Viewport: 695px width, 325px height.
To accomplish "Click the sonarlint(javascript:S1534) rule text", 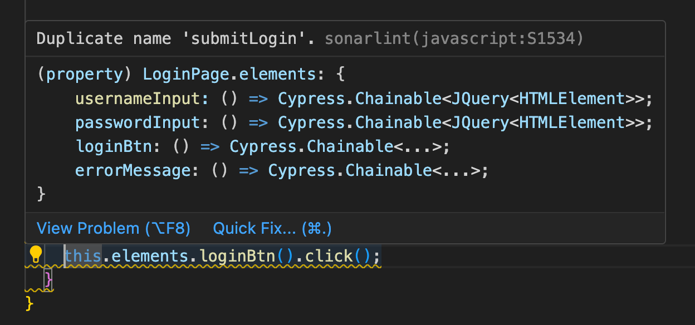I will tap(454, 38).
